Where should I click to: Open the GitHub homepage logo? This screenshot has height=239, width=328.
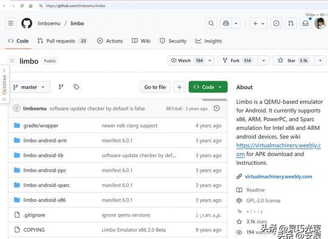tap(27, 23)
